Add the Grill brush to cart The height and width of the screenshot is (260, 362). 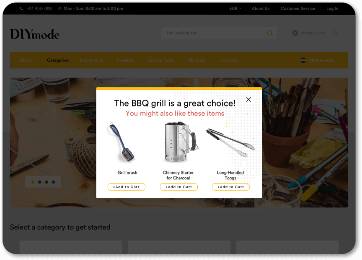point(126,187)
